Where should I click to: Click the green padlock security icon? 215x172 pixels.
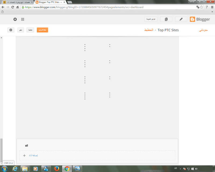coord(23,7)
